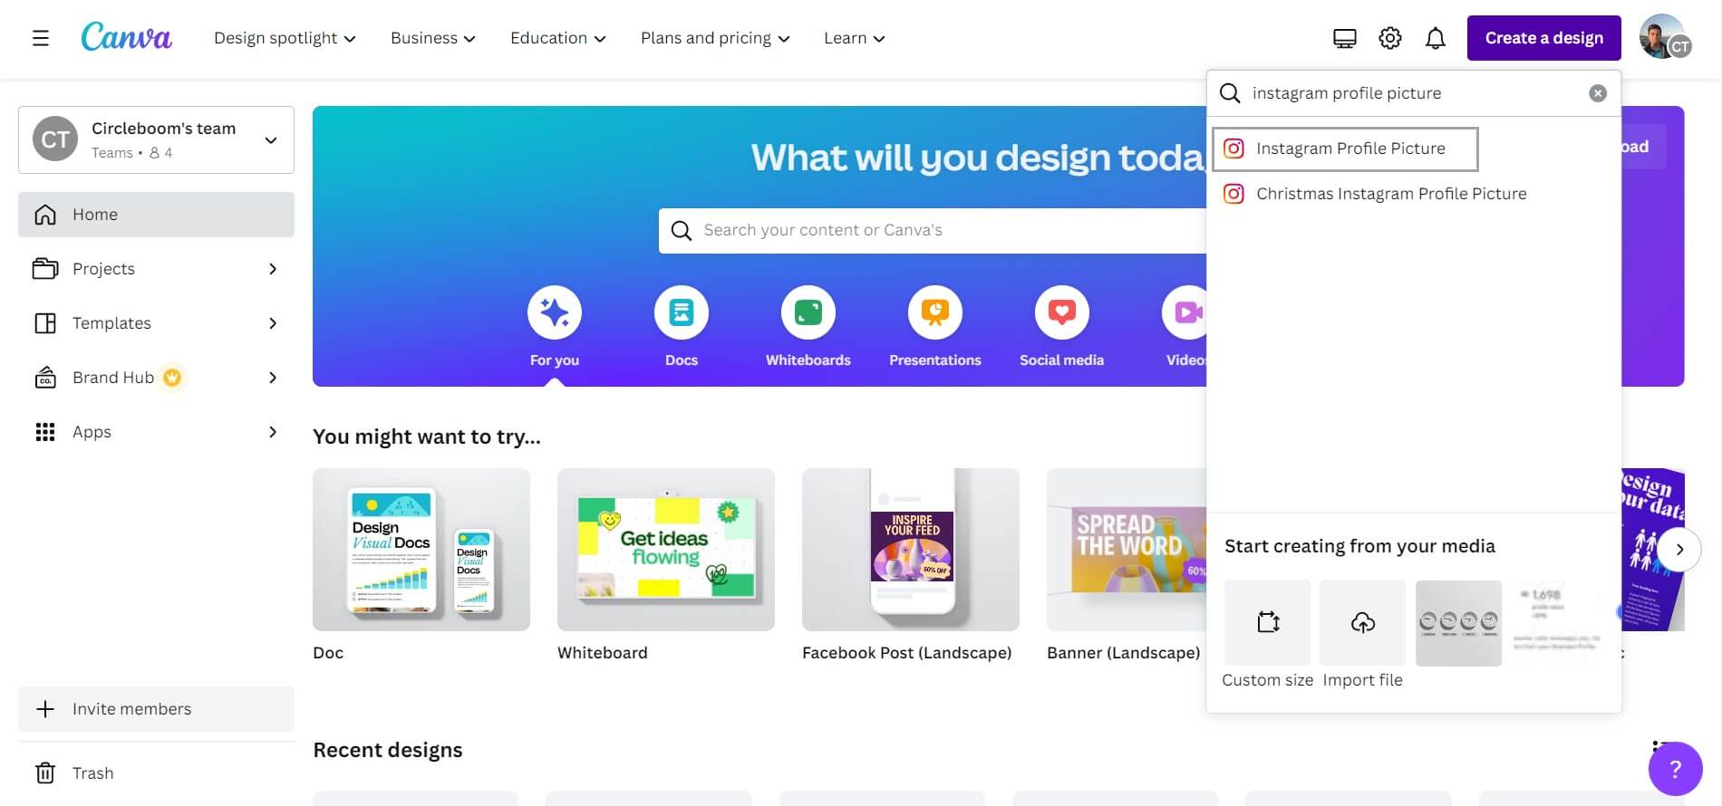Go to Home in the sidebar
The width and height of the screenshot is (1722, 806).
(x=156, y=215)
